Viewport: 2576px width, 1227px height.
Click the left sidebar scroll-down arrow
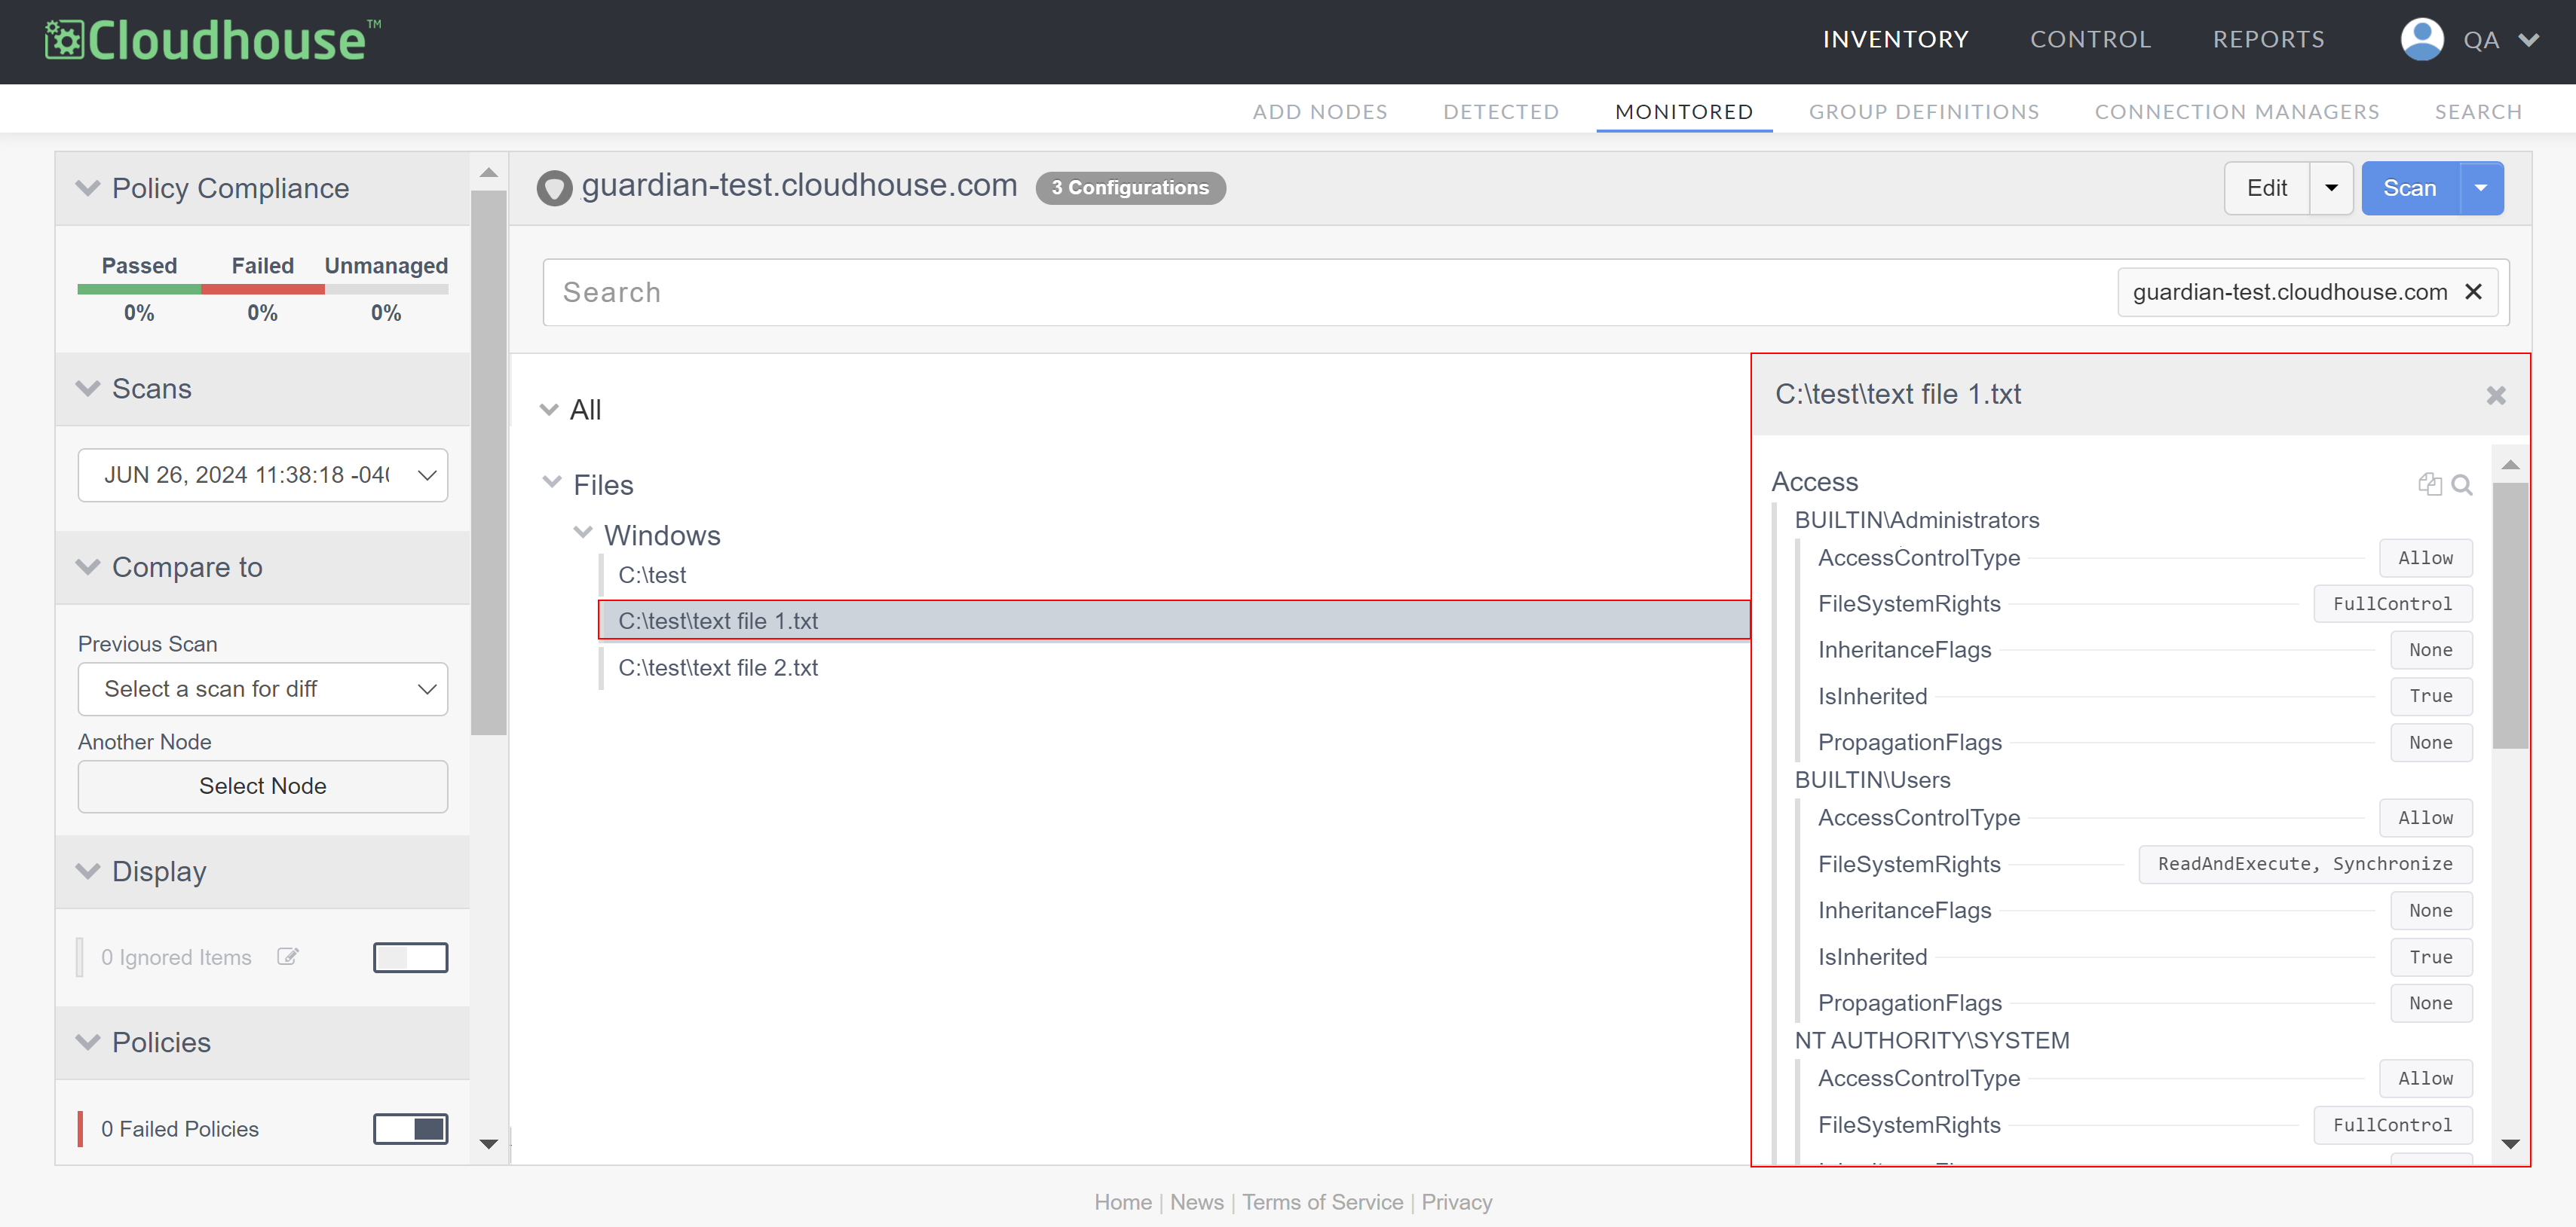point(488,1144)
